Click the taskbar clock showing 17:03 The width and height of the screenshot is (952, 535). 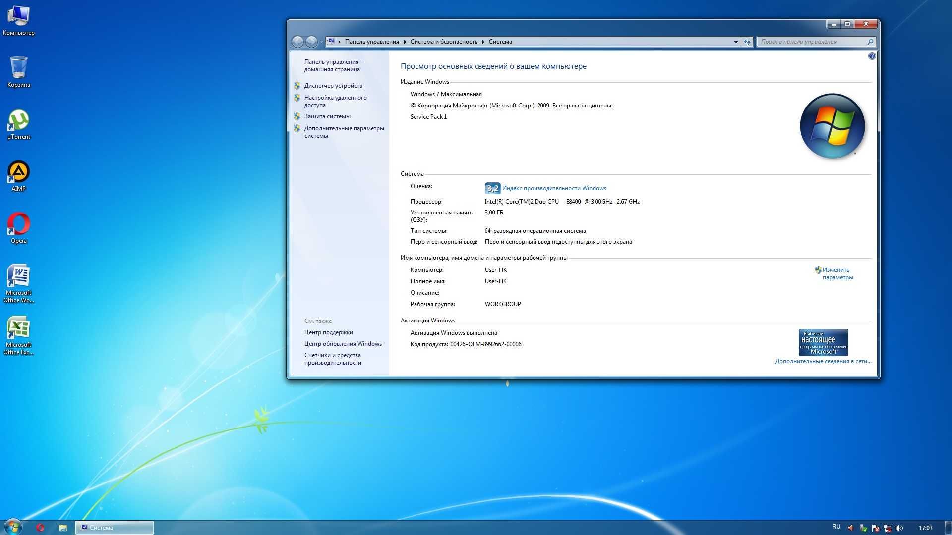pyautogui.click(x=925, y=528)
